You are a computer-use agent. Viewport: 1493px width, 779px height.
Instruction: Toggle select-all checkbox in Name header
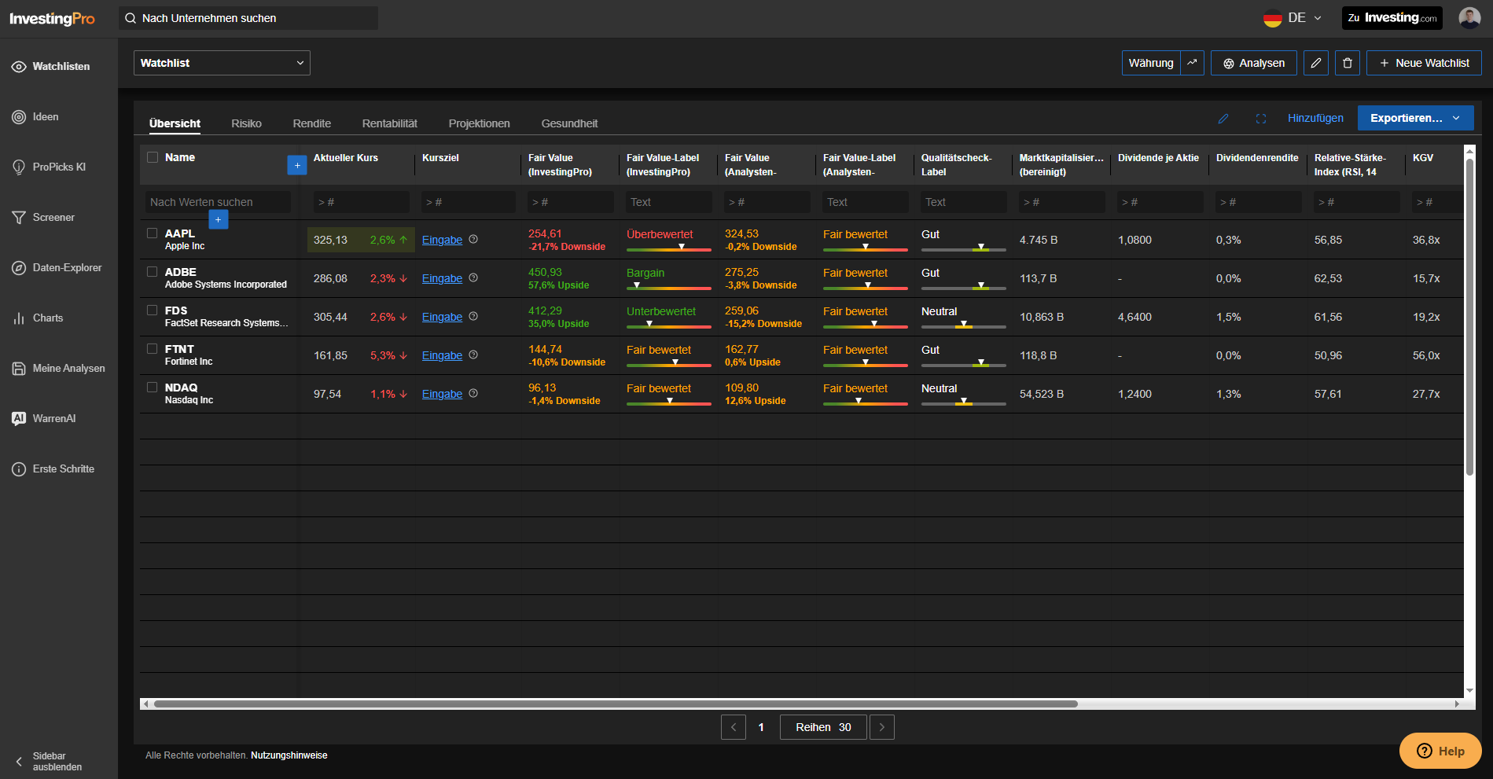pos(153,157)
